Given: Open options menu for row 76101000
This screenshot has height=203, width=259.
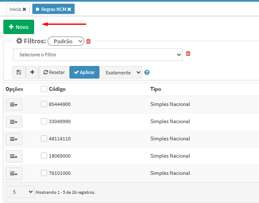Looking at the screenshot, I should [x=13, y=173].
